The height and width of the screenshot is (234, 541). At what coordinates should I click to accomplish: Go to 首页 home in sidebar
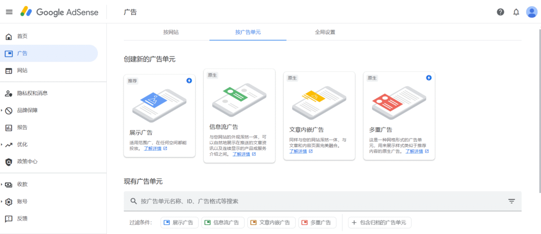[x=22, y=36]
